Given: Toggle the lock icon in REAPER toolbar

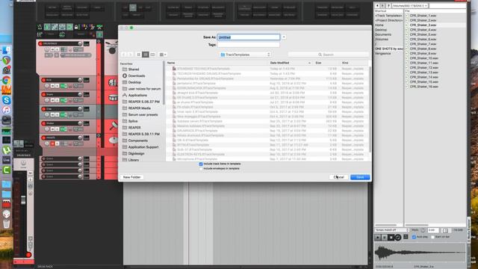Looking at the screenshot, I should pos(76,27).
